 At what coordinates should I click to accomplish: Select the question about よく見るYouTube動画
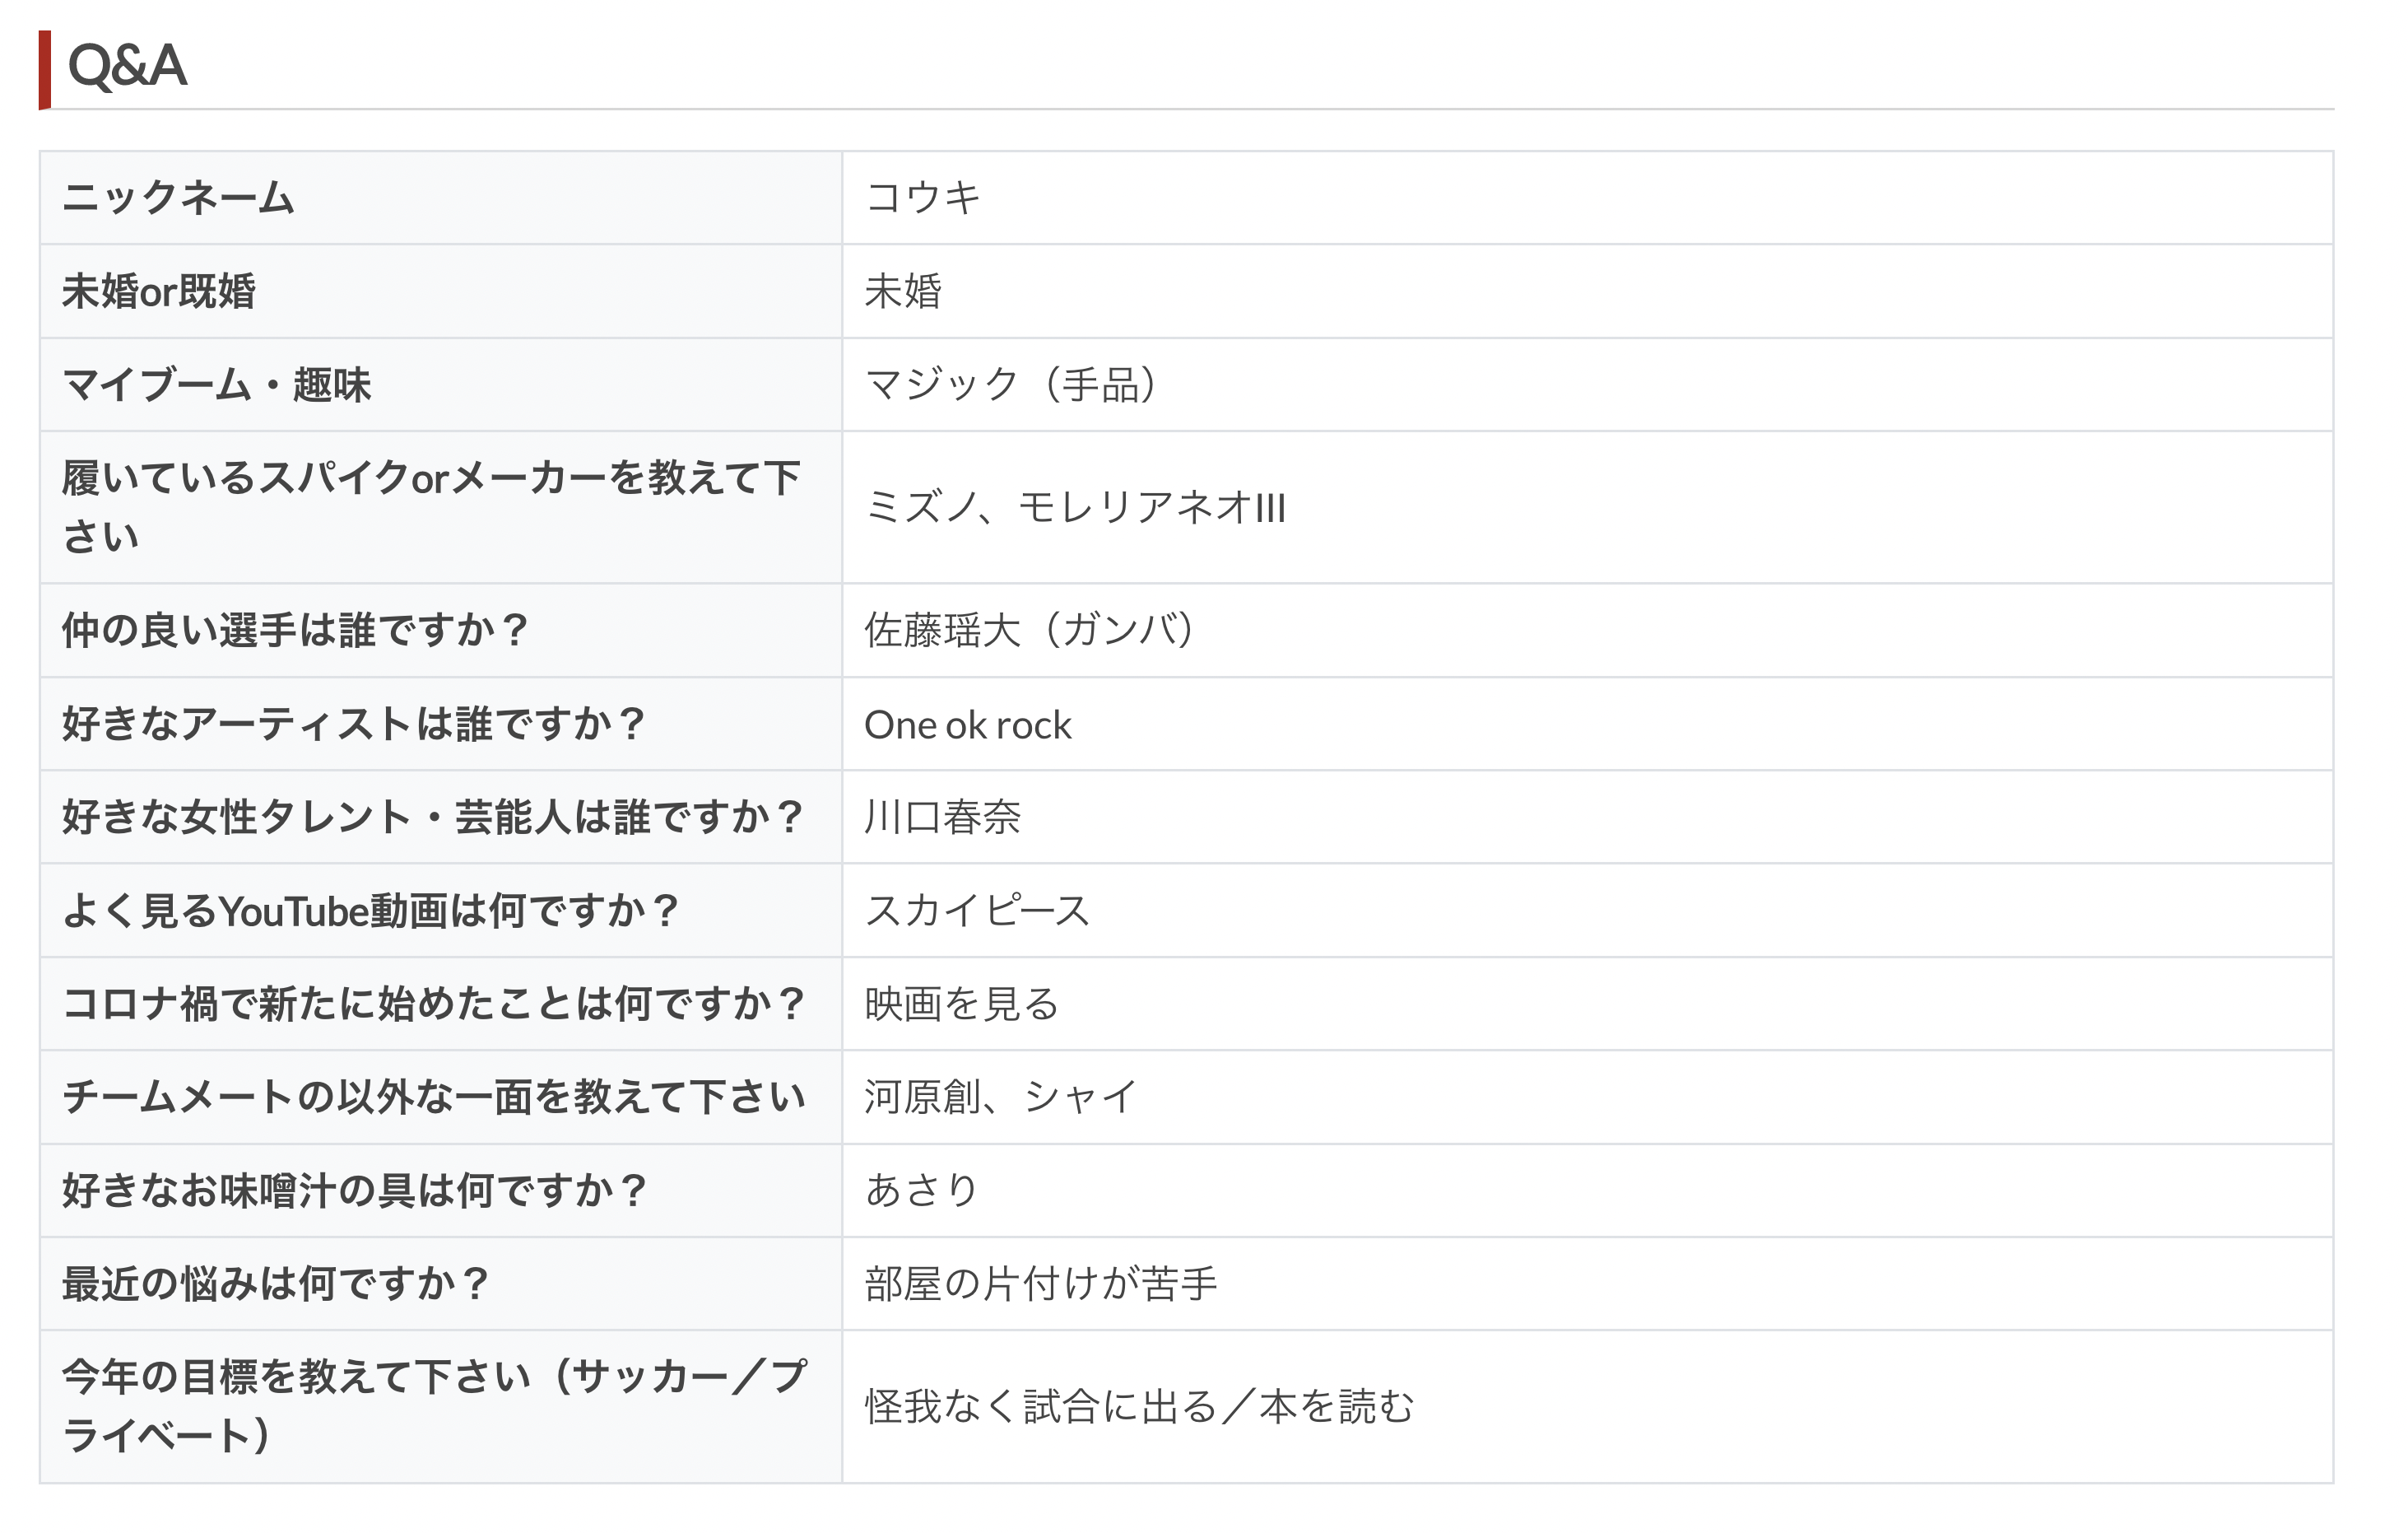pyautogui.click(x=441, y=911)
